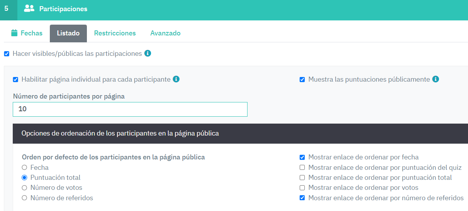Click the calendar icon on Fechas tab

click(14, 33)
